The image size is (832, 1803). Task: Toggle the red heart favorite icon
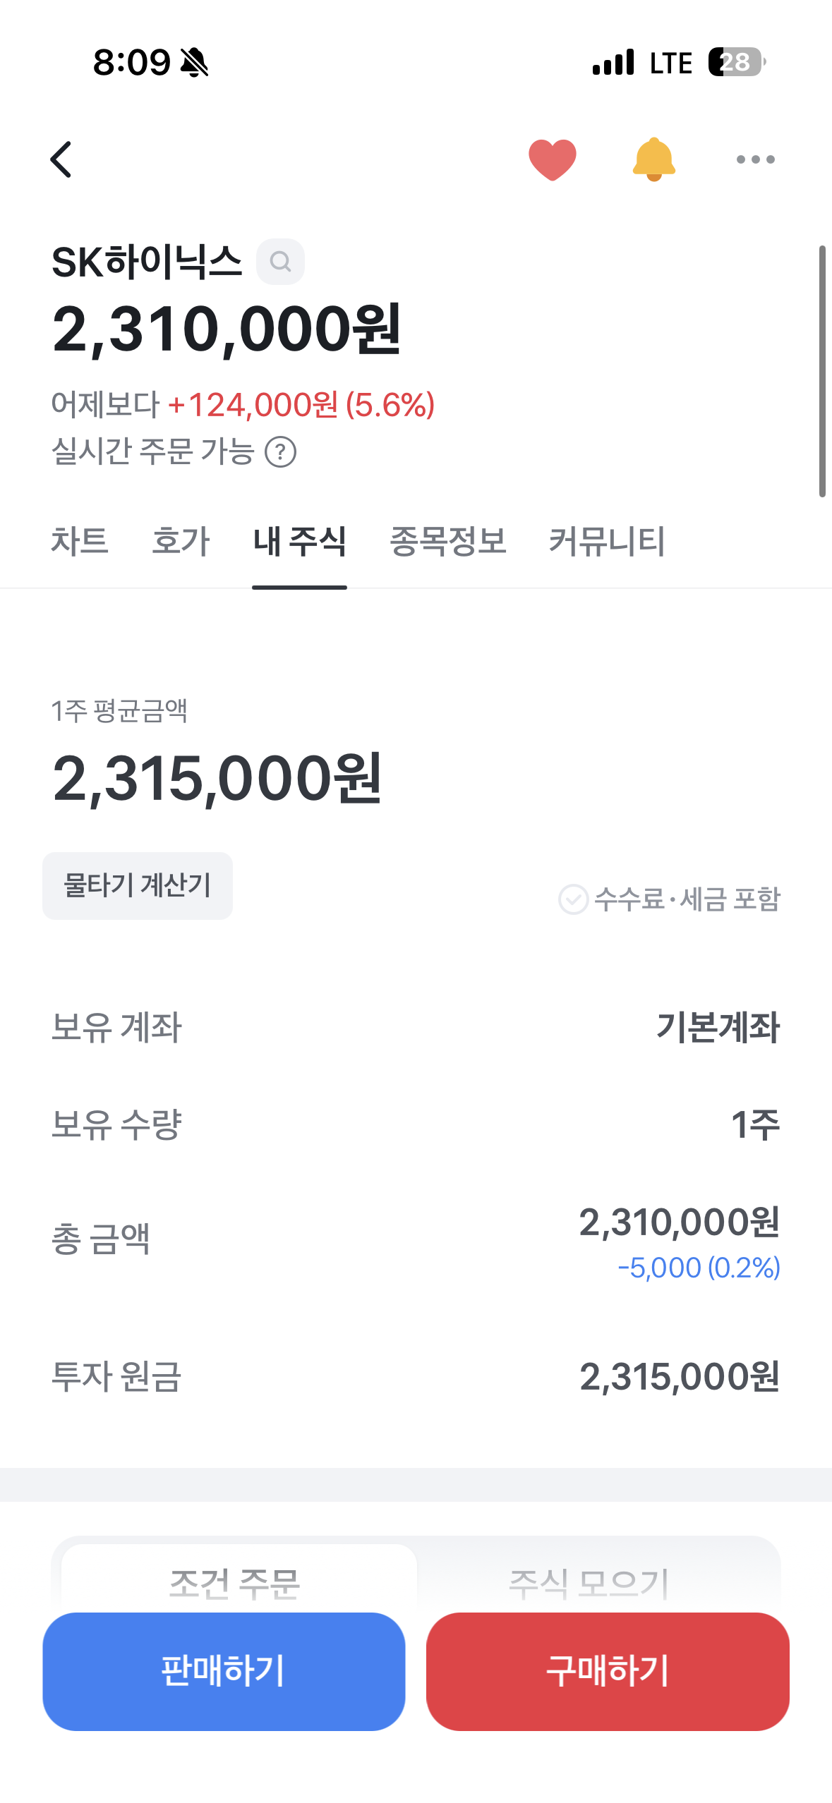[x=553, y=160]
